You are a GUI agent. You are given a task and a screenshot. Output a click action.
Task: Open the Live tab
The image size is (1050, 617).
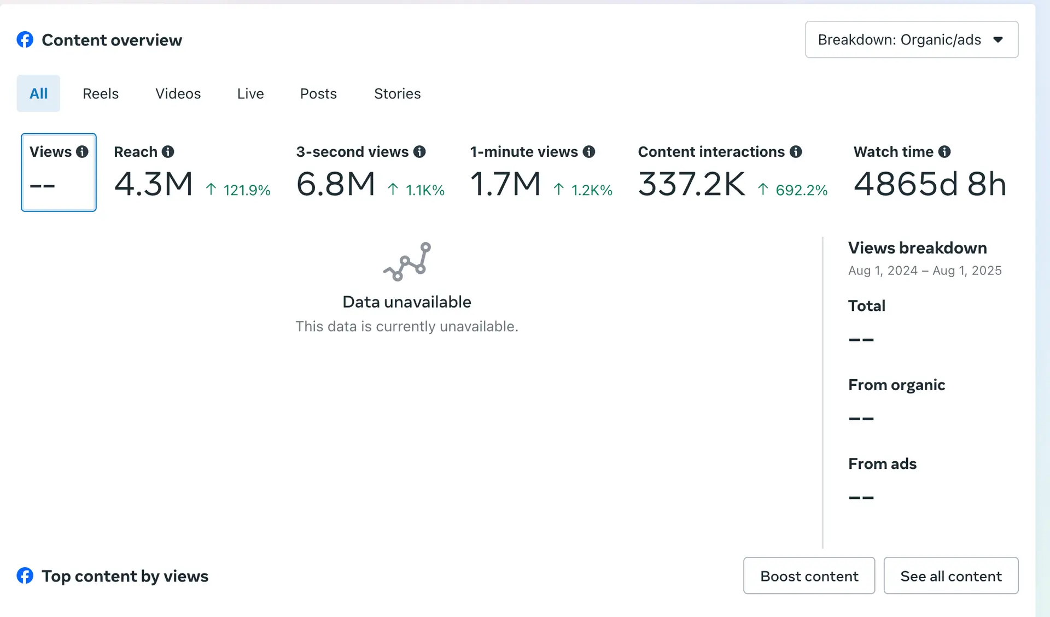pyautogui.click(x=250, y=93)
